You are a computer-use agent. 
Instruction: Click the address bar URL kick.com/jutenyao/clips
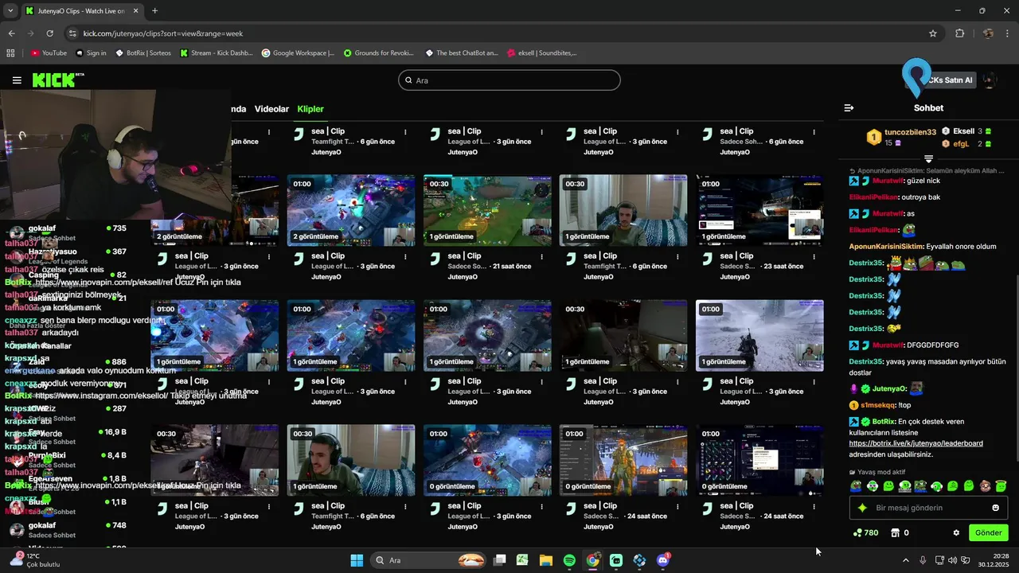tap(163, 33)
